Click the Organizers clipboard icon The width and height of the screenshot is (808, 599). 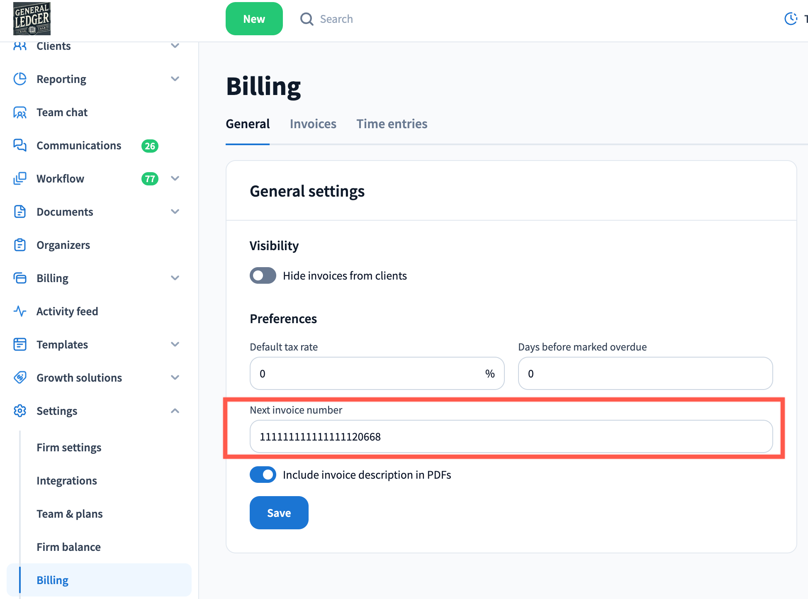click(20, 245)
